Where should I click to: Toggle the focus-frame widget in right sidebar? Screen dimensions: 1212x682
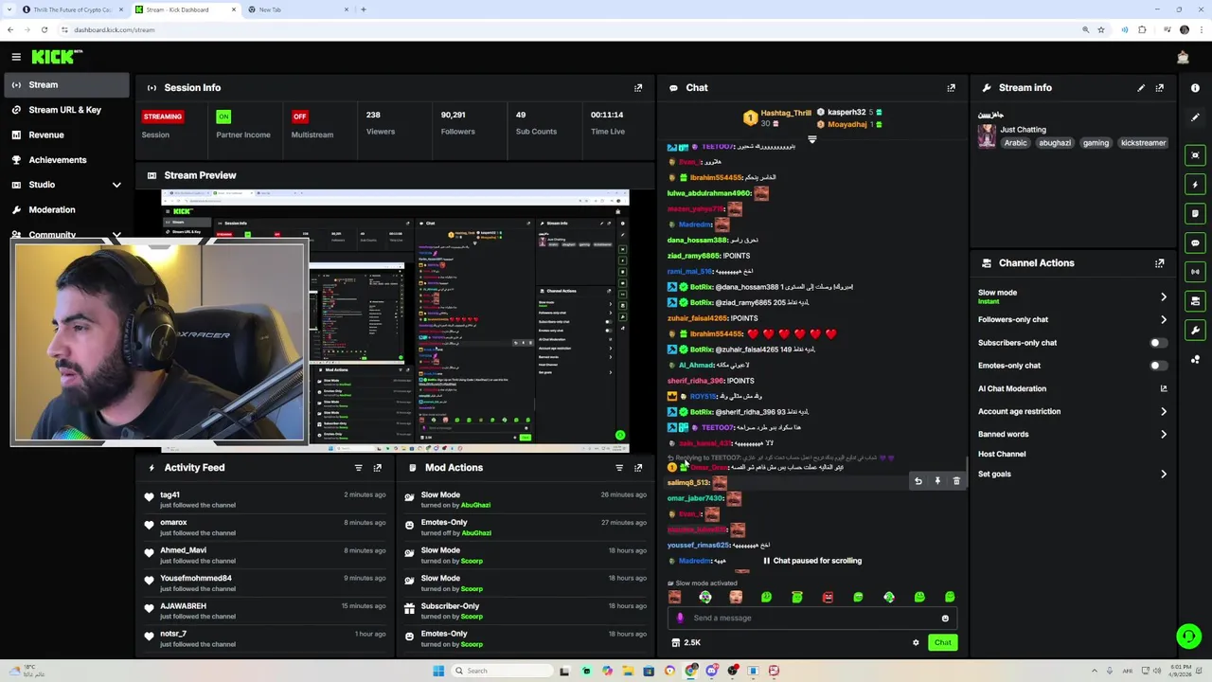[1195, 155]
